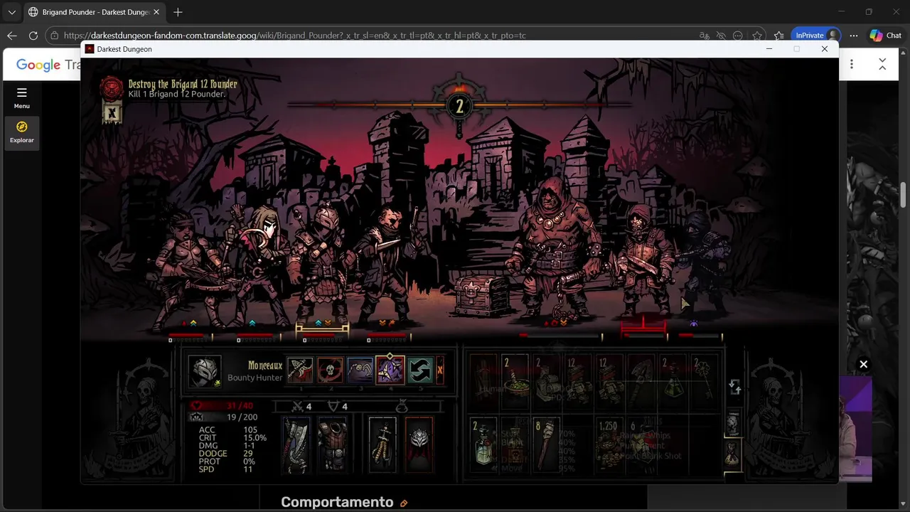Select the red-bordered mask trinket slot
The image size is (910, 512).
(x=419, y=444)
